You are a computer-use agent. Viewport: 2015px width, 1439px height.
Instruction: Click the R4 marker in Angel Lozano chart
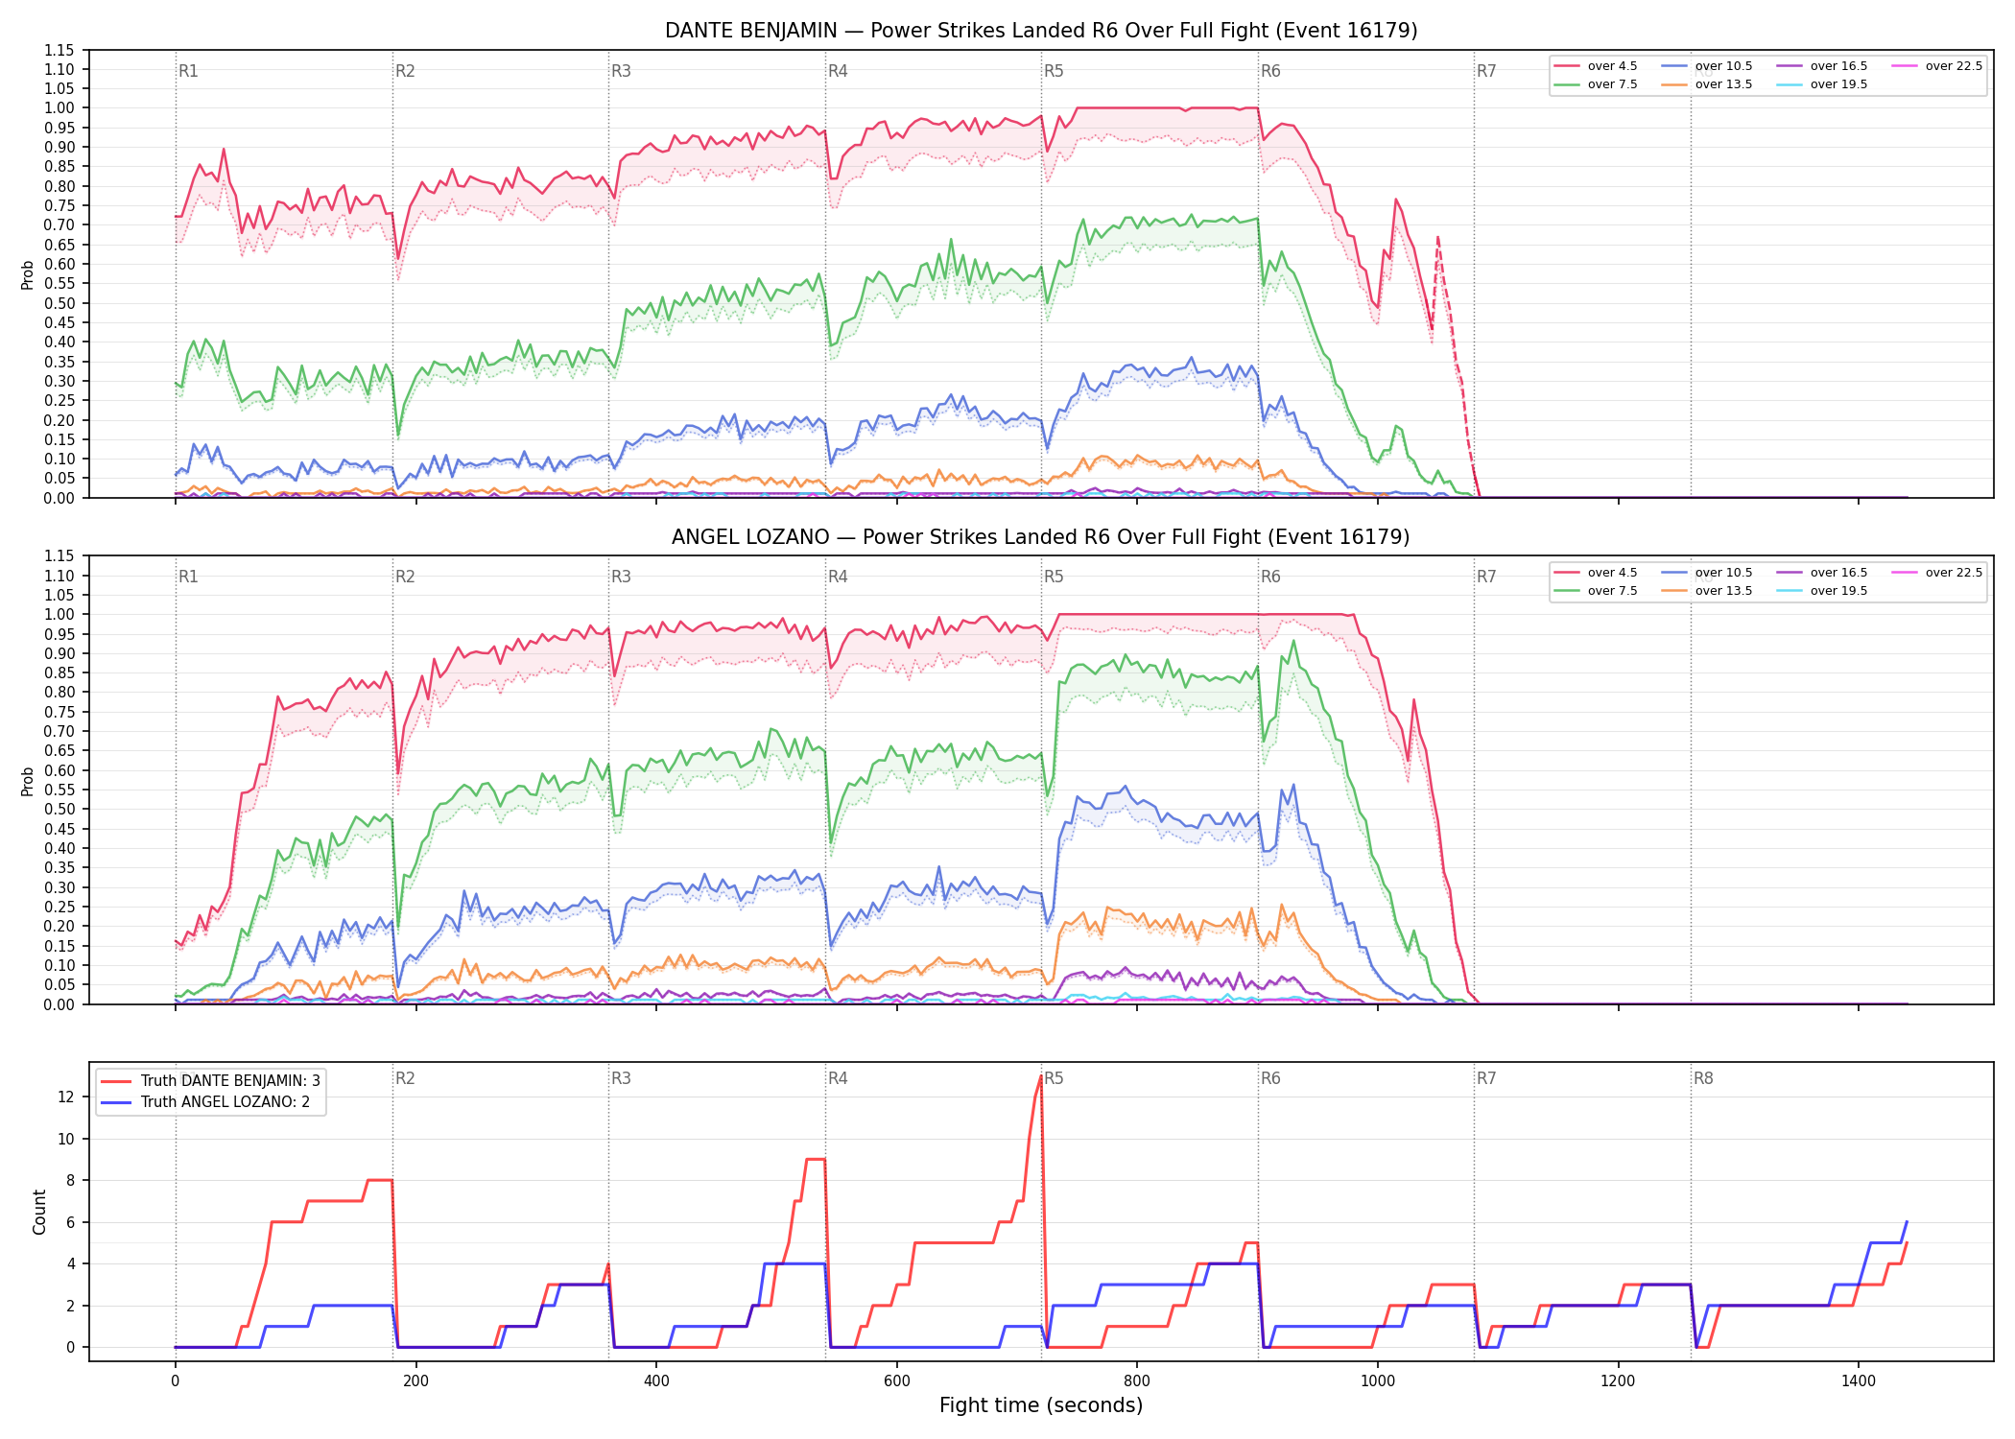[838, 577]
